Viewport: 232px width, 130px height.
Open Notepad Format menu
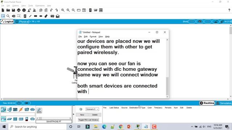point(93,36)
